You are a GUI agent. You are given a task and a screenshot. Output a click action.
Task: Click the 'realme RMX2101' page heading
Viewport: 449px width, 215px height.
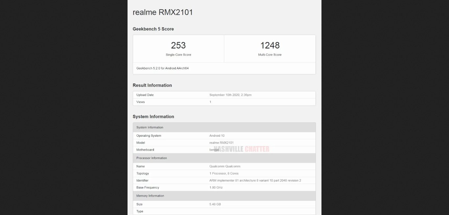pos(163,12)
